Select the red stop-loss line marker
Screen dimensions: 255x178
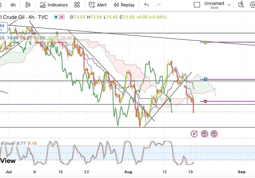(206, 101)
